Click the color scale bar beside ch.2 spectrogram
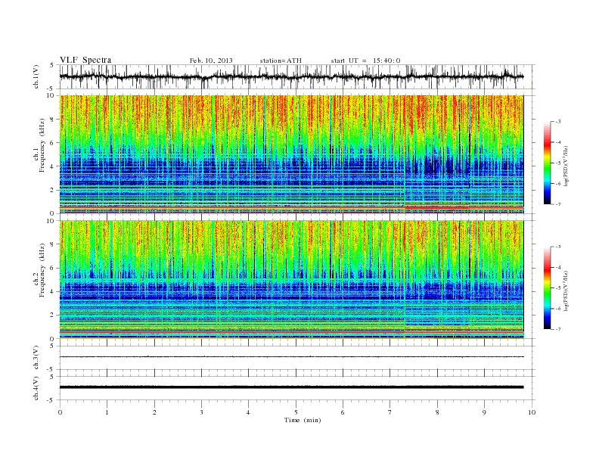 (548, 287)
